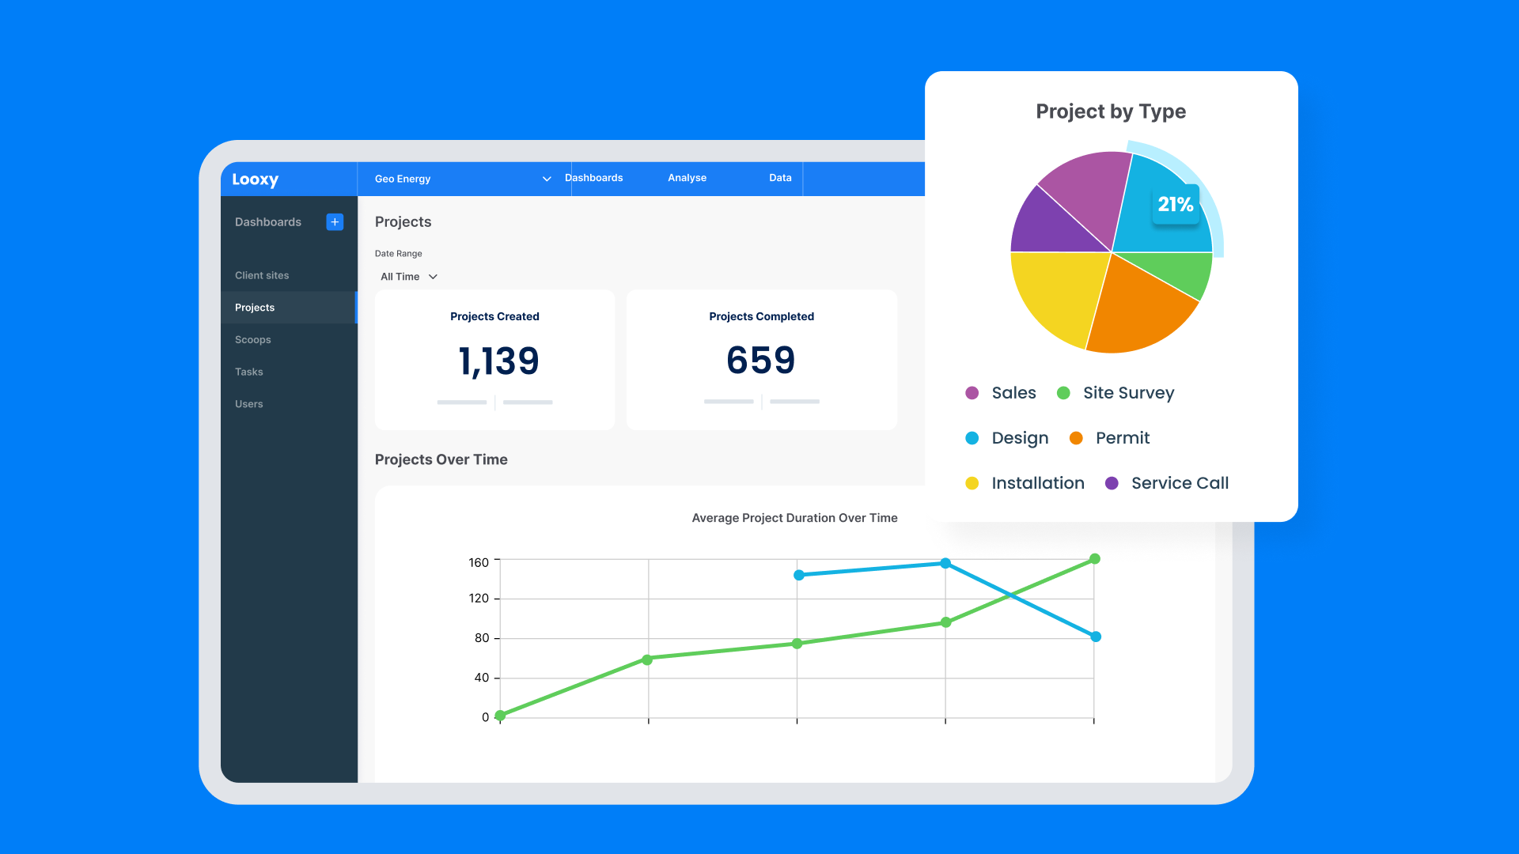Screen dimensions: 1519x854
Task: Switch to the Data tab
Action: point(780,178)
